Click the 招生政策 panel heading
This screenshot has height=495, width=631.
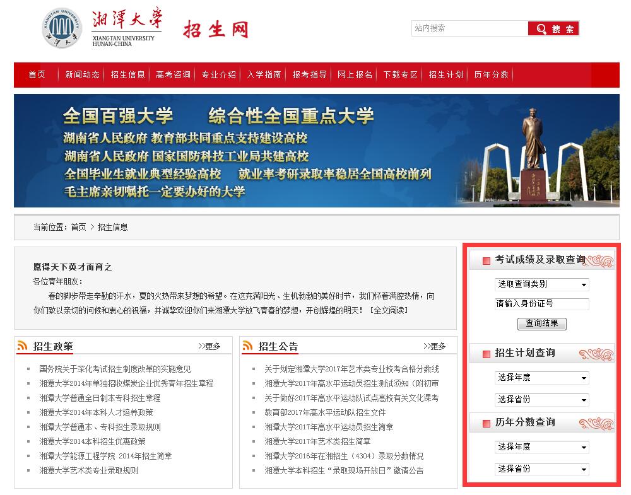point(53,346)
